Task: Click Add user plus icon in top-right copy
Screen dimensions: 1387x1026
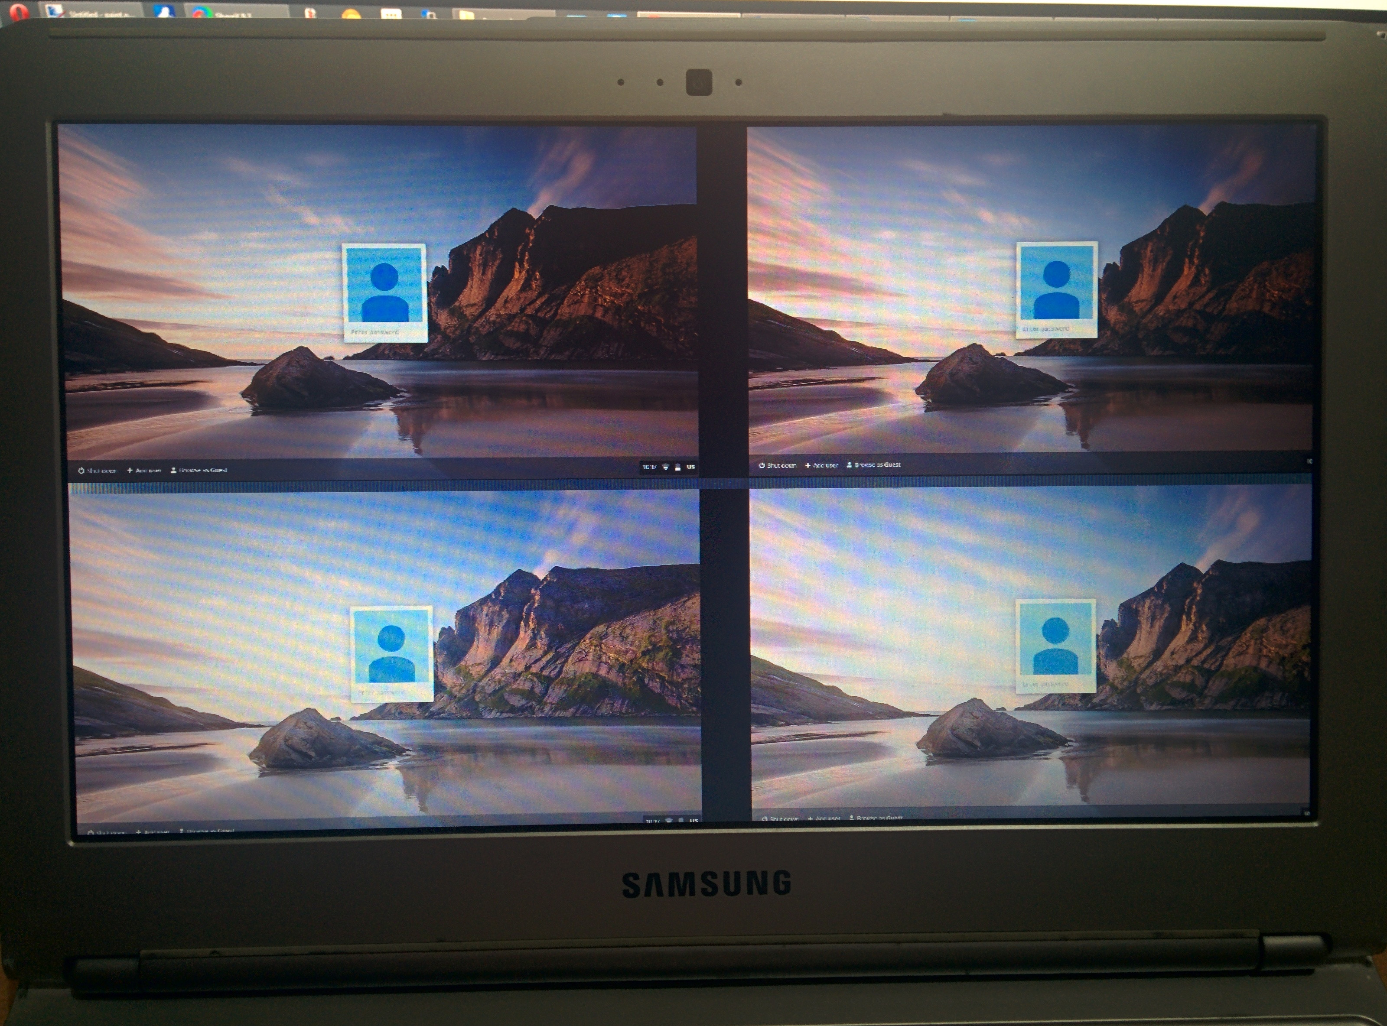Action: point(808,465)
